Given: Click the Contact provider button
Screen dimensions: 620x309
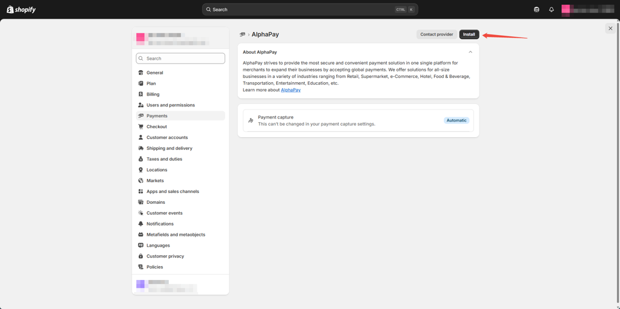Looking at the screenshot, I should coord(437,34).
